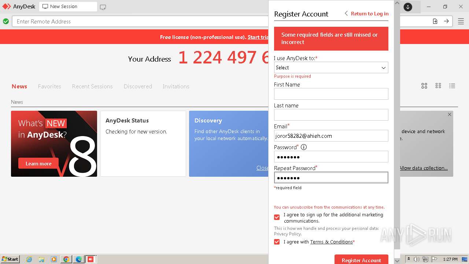This screenshot has height=264, width=469.
Task: Click the Email field
Action: coord(331,136)
